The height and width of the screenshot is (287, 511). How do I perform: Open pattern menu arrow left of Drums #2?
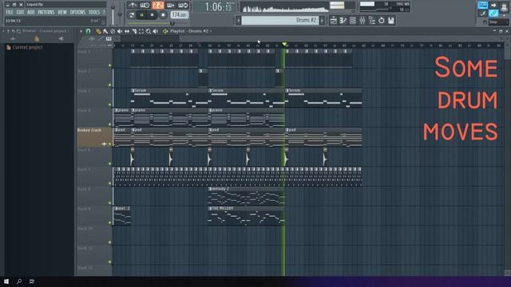pos(238,21)
